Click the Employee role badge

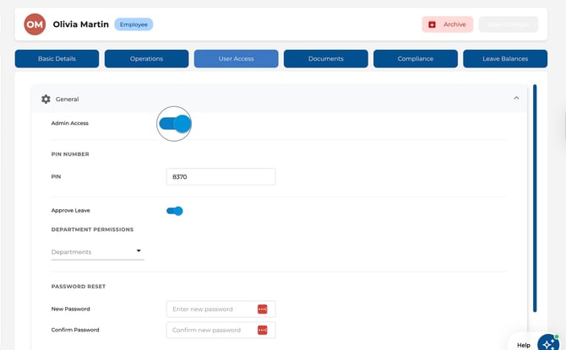click(x=133, y=24)
